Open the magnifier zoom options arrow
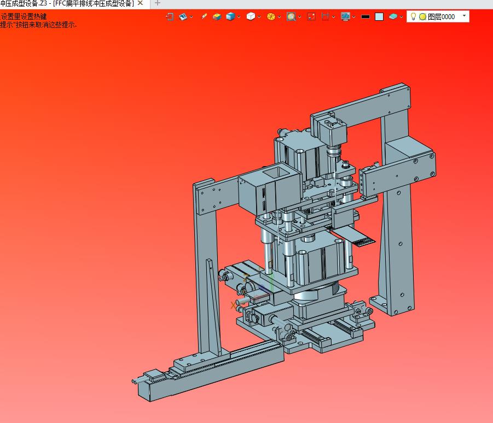The width and height of the screenshot is (493, 423). [x=300, y=17]
